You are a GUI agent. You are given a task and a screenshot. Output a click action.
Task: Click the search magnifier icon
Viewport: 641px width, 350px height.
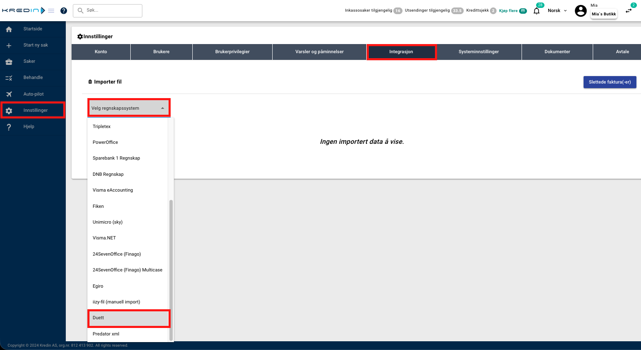[x=80, y=10]
